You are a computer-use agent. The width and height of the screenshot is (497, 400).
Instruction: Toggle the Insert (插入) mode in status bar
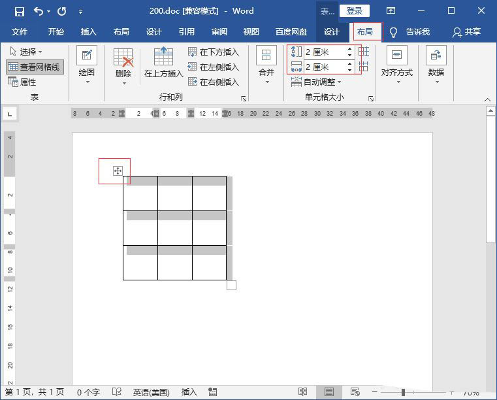tap(189, 392)
